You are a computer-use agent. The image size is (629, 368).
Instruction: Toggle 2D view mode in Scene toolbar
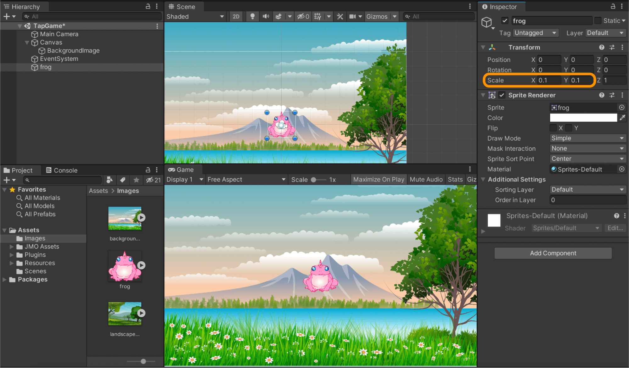(235, 16)
